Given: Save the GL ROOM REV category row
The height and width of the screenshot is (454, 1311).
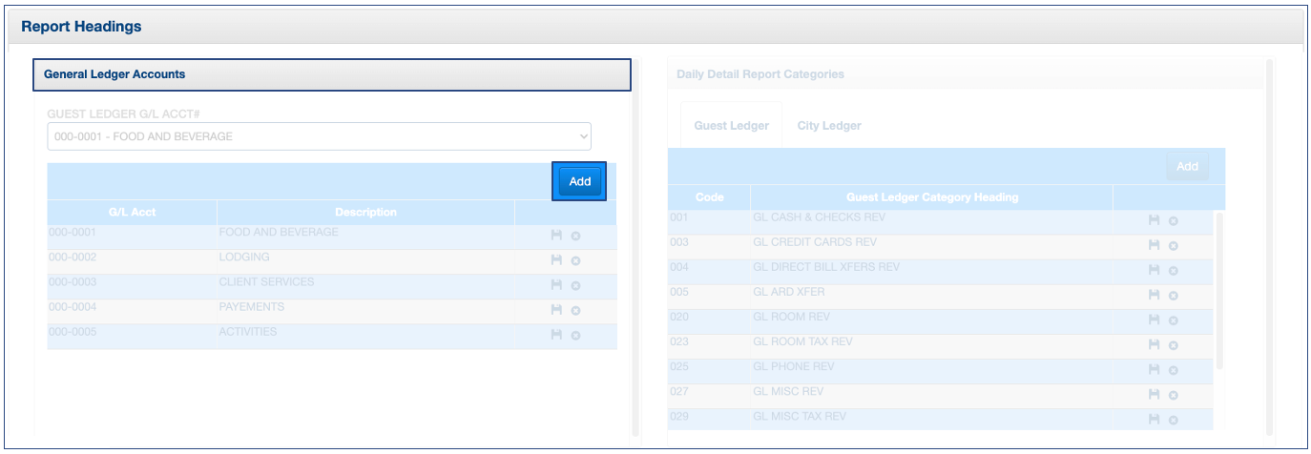Looking at the screenshot, I should click(x=1154, y=320).
